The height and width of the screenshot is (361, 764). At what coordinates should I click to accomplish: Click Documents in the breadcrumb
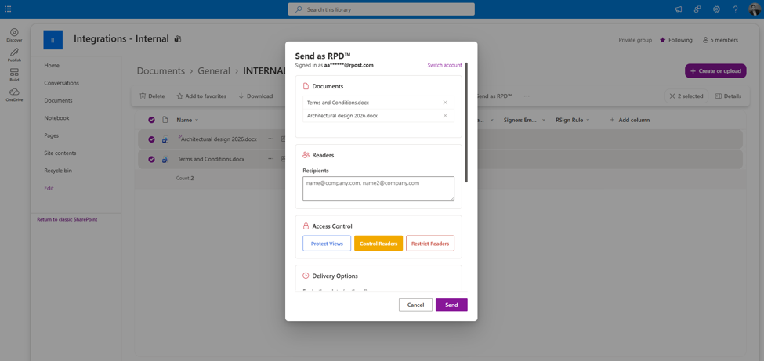click(161, 71)
